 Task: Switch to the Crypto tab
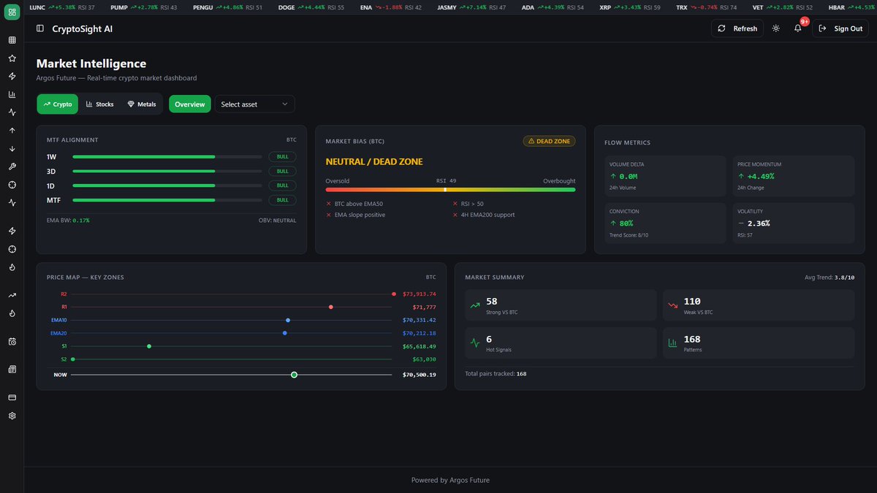click(x=58, y=104)
